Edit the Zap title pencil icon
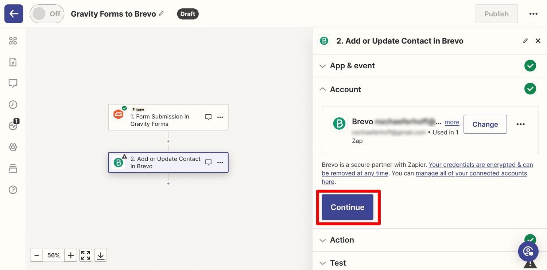The height and width of the screenshot is (270, 547). click(x=161, y=13)
